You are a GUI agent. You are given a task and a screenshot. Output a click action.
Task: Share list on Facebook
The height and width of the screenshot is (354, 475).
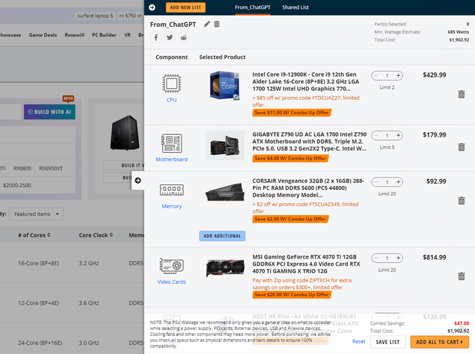click(x=156, y=38)
